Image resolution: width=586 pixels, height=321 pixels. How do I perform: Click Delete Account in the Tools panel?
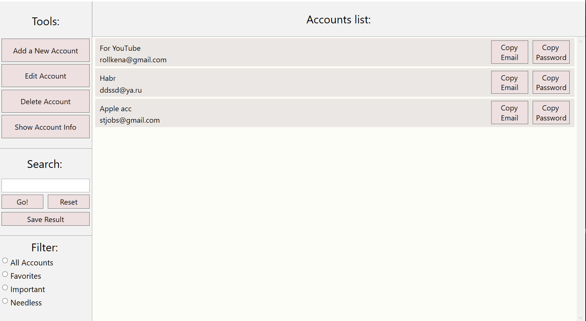coord(45,101)
